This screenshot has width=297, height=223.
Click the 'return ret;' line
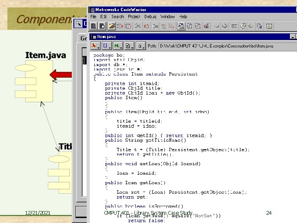(132, 197)
